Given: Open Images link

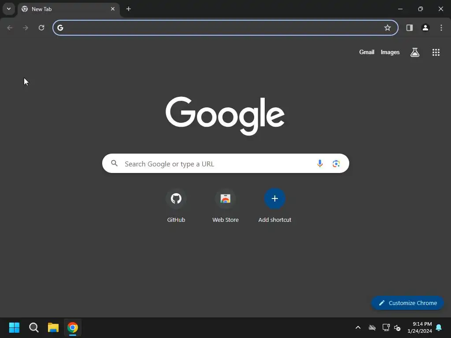Looking at the screenshot, I should click(390, 52).
